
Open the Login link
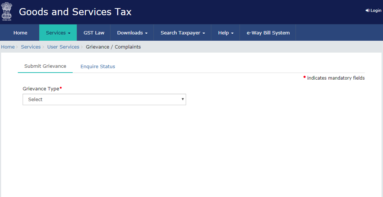coord(373,10)
